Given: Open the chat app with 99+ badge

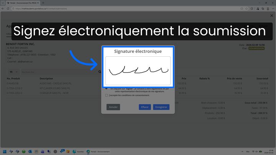Looking at the screenshot, I should tap(62, 151).
